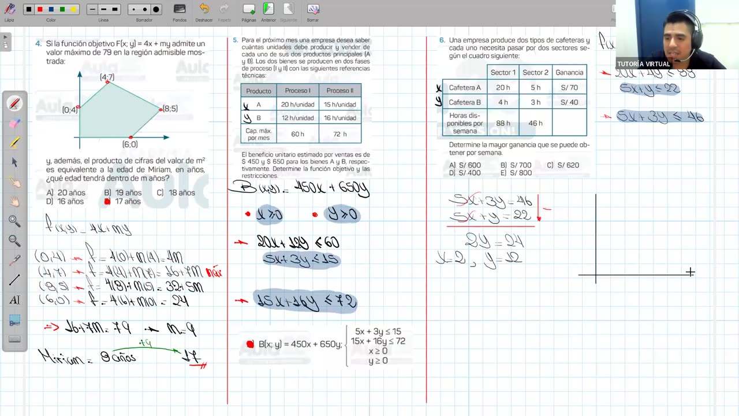Click the zoom in magnifier

(14, 221)
